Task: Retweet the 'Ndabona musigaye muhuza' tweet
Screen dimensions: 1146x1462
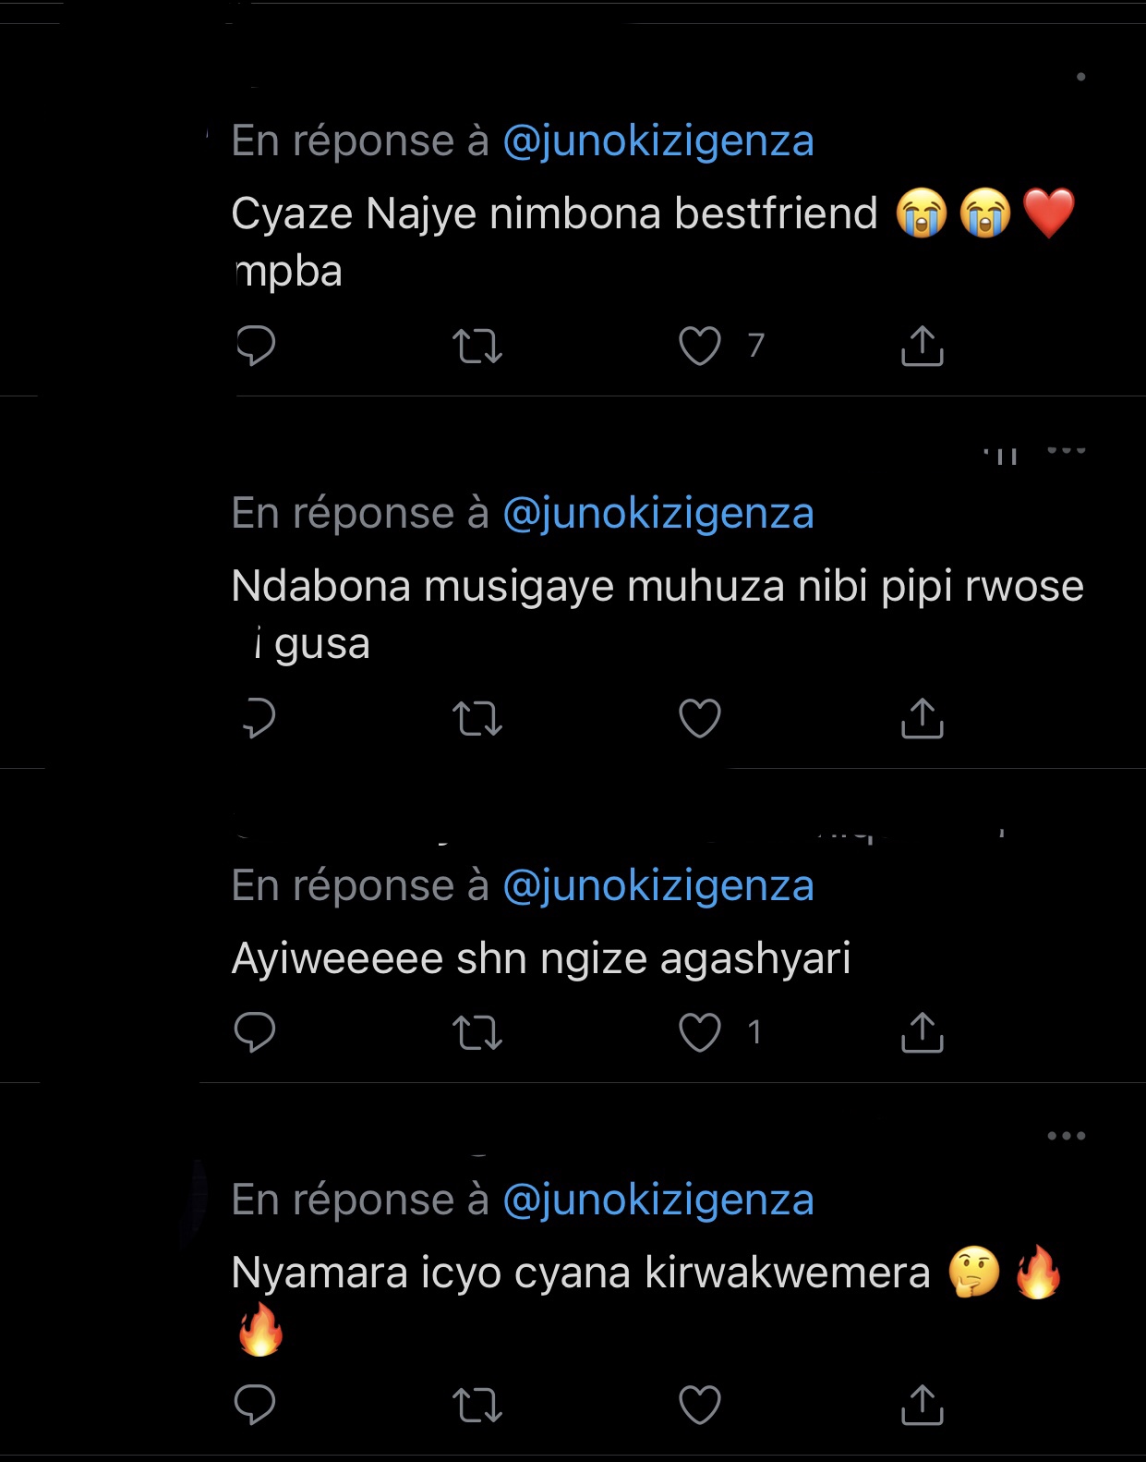Action: (477, 718)
